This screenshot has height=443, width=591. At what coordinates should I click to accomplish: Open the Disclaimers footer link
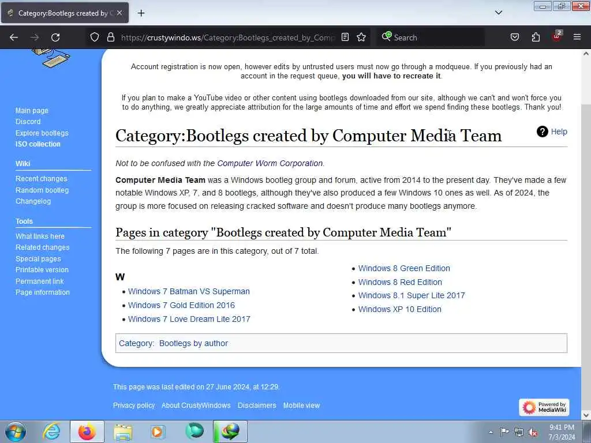(257, 406)
